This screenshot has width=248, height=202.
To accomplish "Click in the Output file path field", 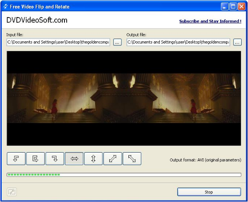I will [x=178, y=42].
